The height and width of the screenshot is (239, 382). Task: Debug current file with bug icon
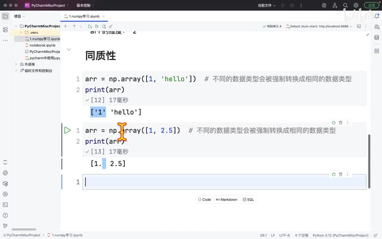pos(292,5)
